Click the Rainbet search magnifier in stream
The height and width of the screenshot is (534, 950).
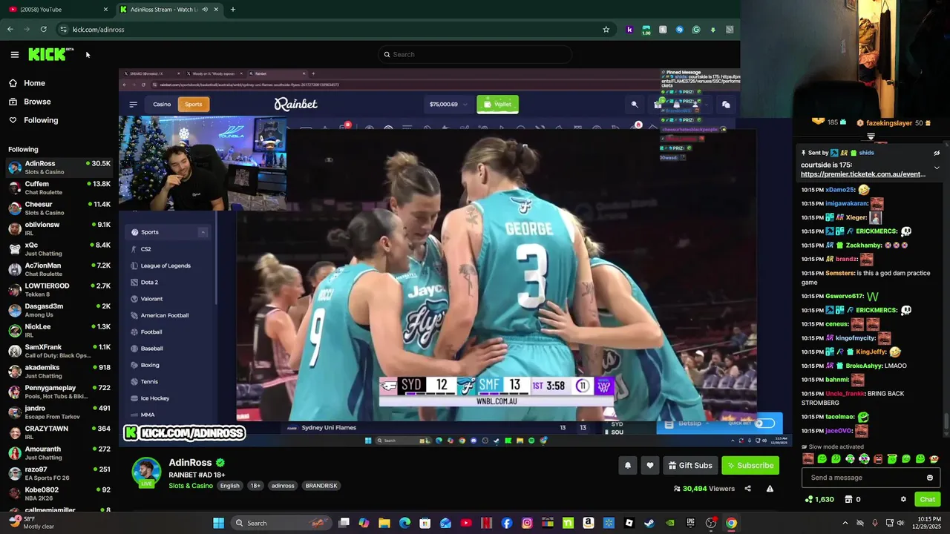[x=635, y=105]
